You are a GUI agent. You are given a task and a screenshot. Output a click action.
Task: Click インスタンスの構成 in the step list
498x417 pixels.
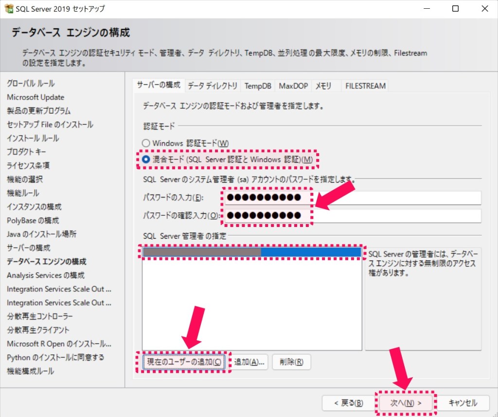(x=35, y=207)
